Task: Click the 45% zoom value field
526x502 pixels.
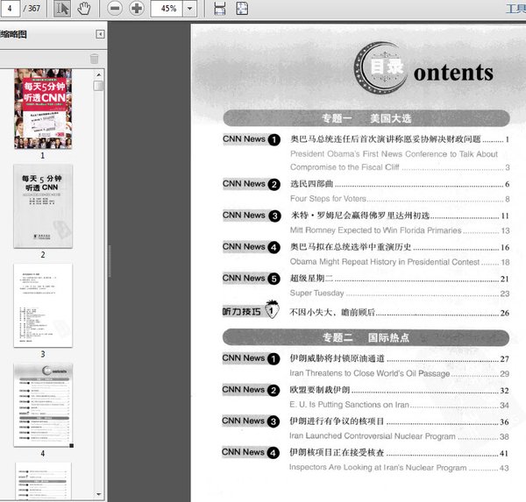Action: click(x=167, y=9)
